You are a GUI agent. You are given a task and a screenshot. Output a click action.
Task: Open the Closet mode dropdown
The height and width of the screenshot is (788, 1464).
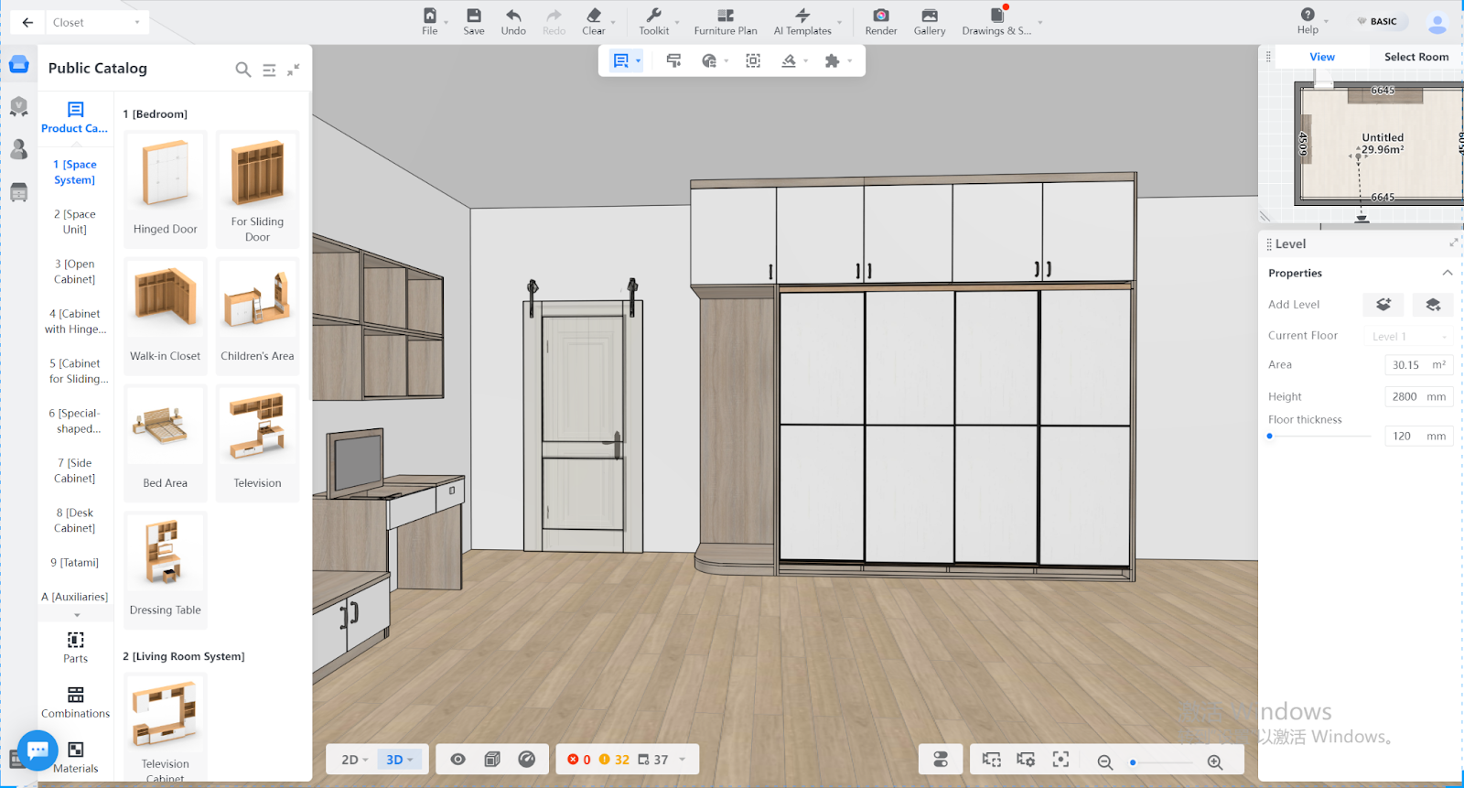[x=96, y=23]
